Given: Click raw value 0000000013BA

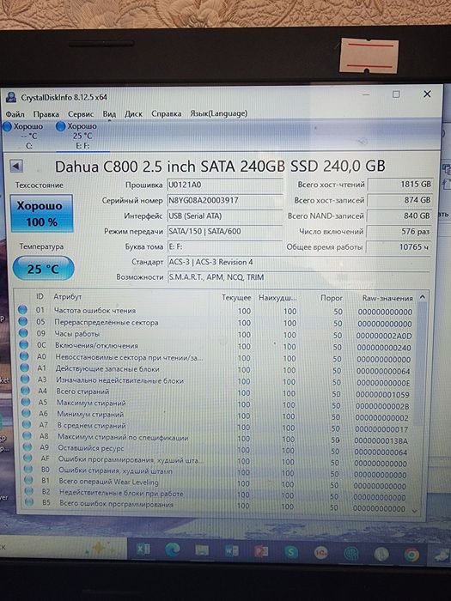Looking at the screenshot, I should tap(381, 440).
